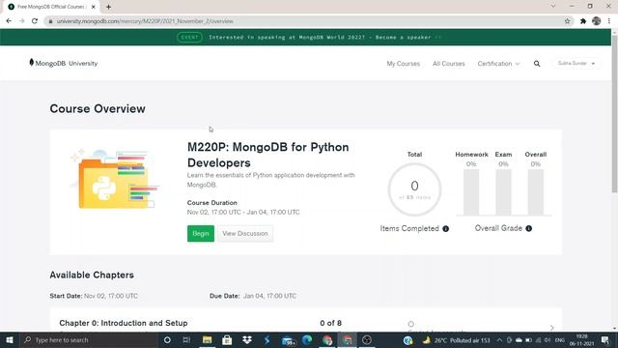Click the Total items completed circle
The height and width of the screenshot is (348, 618).
tap(414, 189)
